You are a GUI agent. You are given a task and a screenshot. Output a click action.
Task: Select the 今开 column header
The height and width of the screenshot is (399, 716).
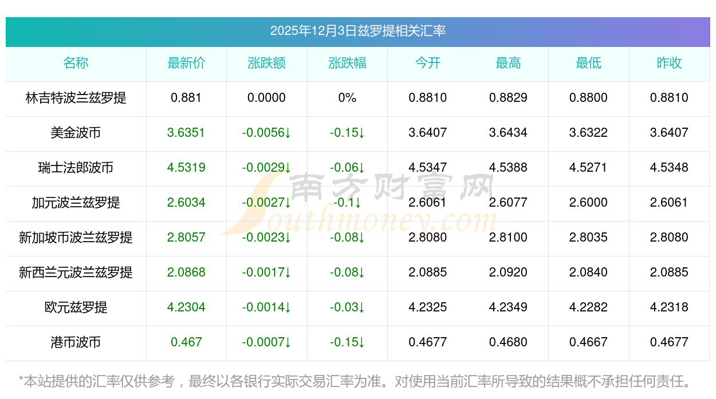click(x=428, y=63)
